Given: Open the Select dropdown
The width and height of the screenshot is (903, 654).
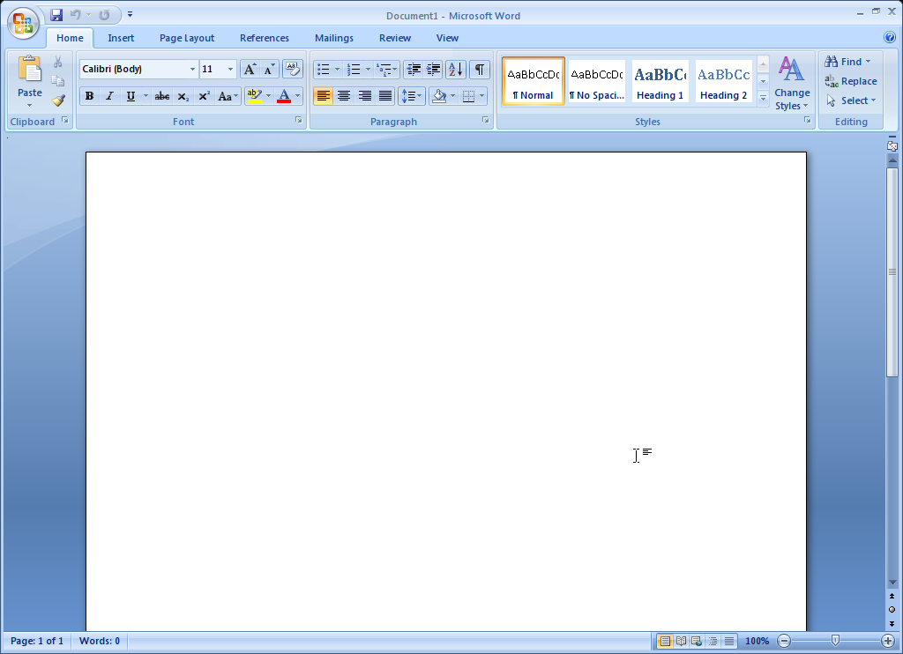Looking at the screenshot, I should pyautogui.click(x=851, y=100).
